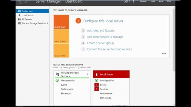Click the Local Server tile icon

tap(97, 74)
